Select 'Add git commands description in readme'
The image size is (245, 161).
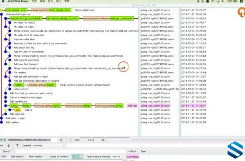[36, 81]
